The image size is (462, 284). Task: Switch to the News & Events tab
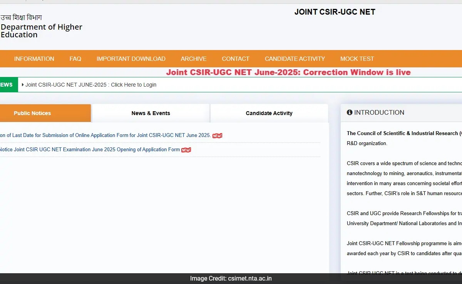[x=151, y=113]
